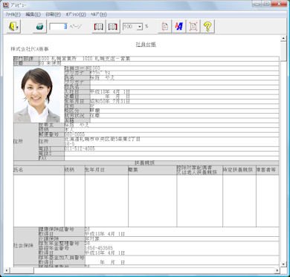The height and width of the screenshot is (277, 290).
Task: Go to the previous page book icon
Action: [99, 26]
